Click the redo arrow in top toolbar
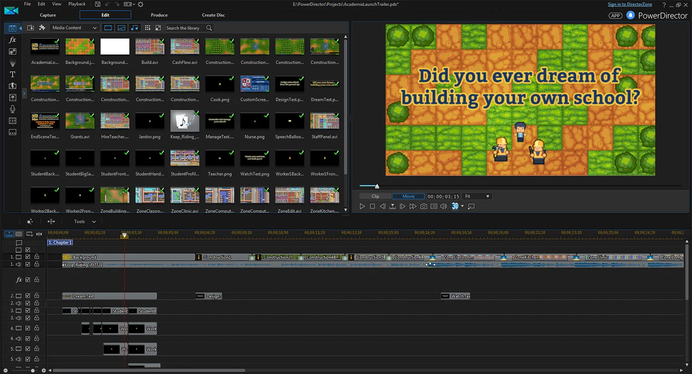The height and width of the screenshot is (374, 692). coord(118,4)
